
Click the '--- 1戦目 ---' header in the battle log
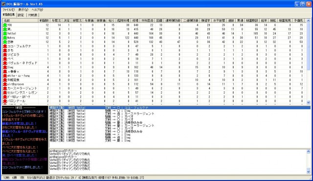[20, 108]
